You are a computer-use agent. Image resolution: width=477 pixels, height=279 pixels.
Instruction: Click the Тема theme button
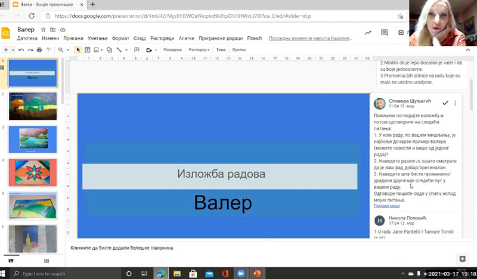tap(221, 49)
